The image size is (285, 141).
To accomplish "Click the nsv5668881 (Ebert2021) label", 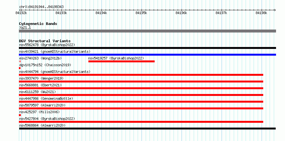I will coord(40,85).
